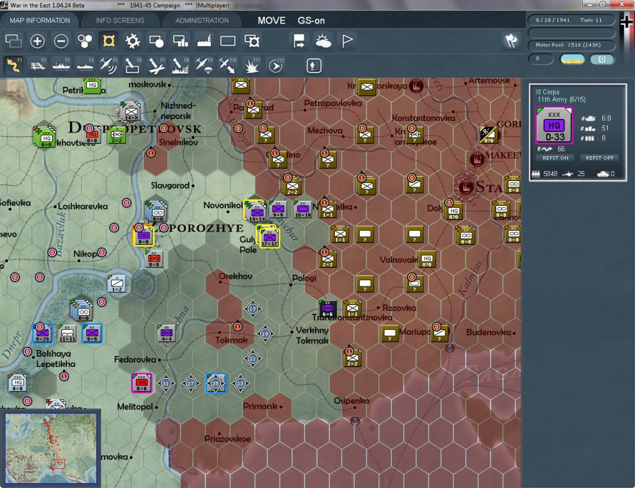Click the REFIT OFF button

click(x=600, y=158)
